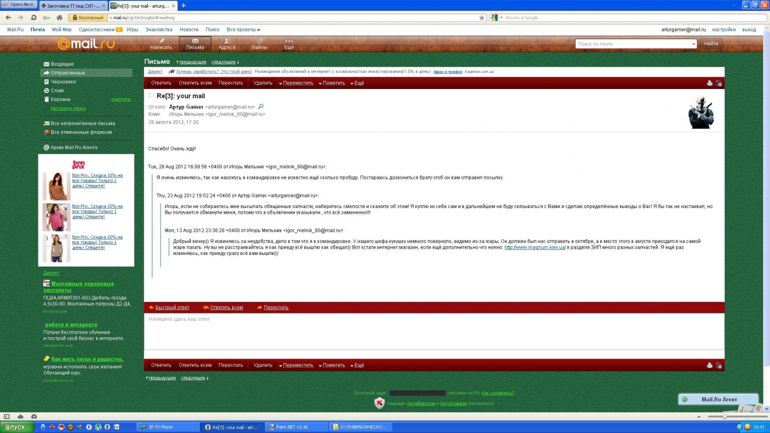Expand the Все проекты dropdown
The width and height of the screenshot is (770, 433).
[x=243, y=30]
